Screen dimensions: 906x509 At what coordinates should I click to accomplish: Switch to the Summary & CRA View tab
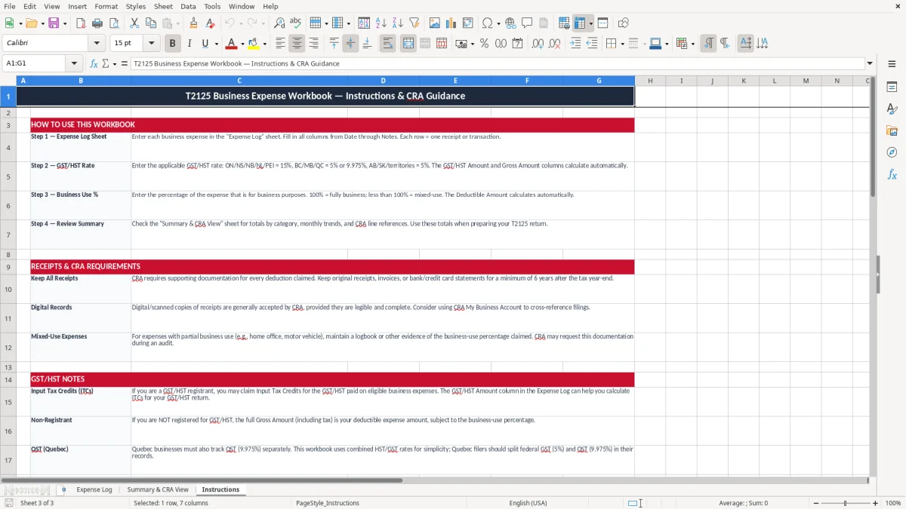(158, 489)
